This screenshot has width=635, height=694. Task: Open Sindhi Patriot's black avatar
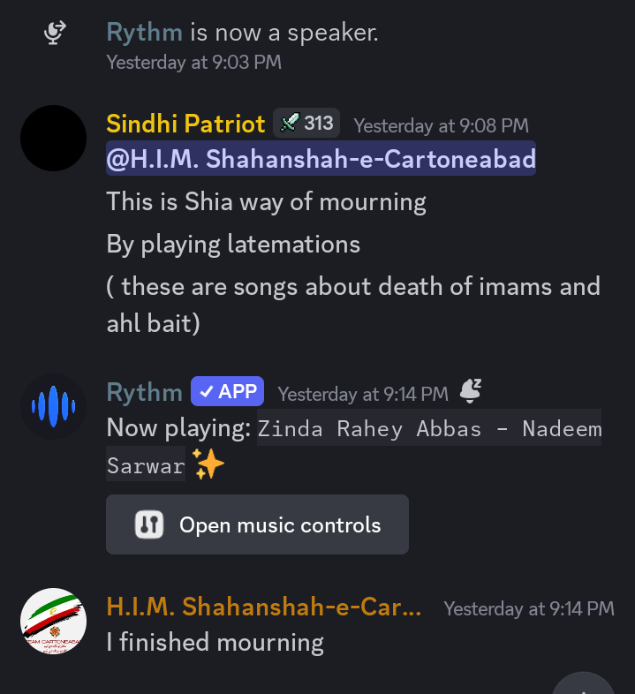pyautogui.click(x=54, y=138)
